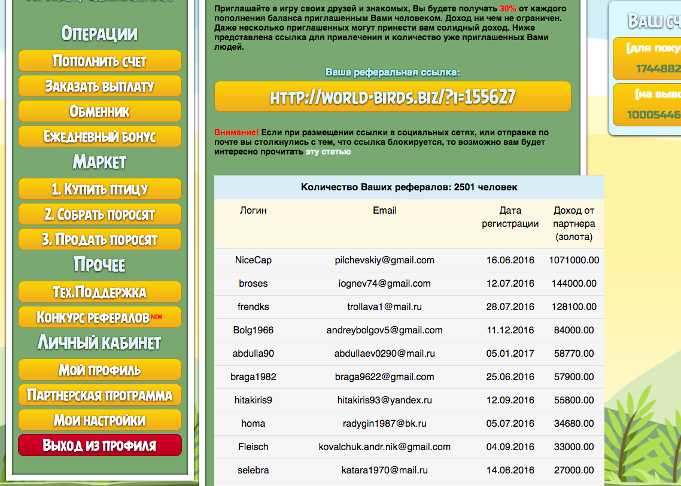Click the Дата регистрации column header
The height and width of the screenshot is (486, 681).
click(510, 217)
